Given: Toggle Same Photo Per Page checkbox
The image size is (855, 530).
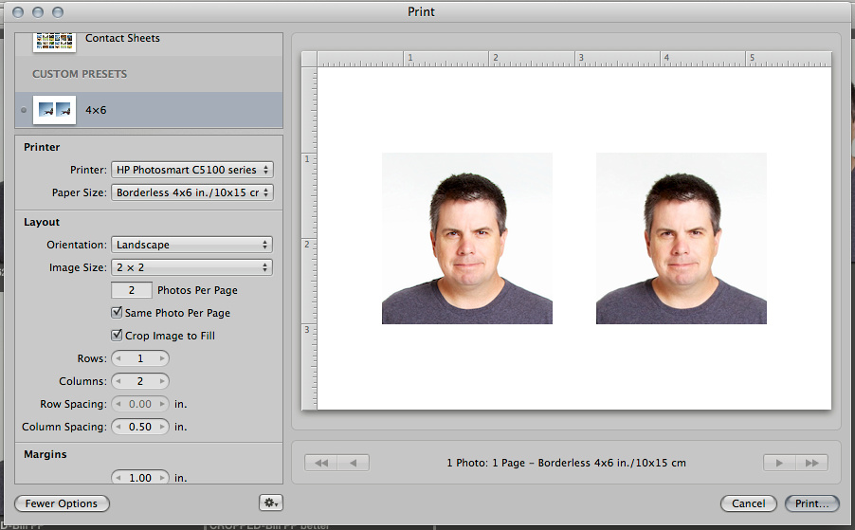Looking at the screenshot, I should pos(118,313).
